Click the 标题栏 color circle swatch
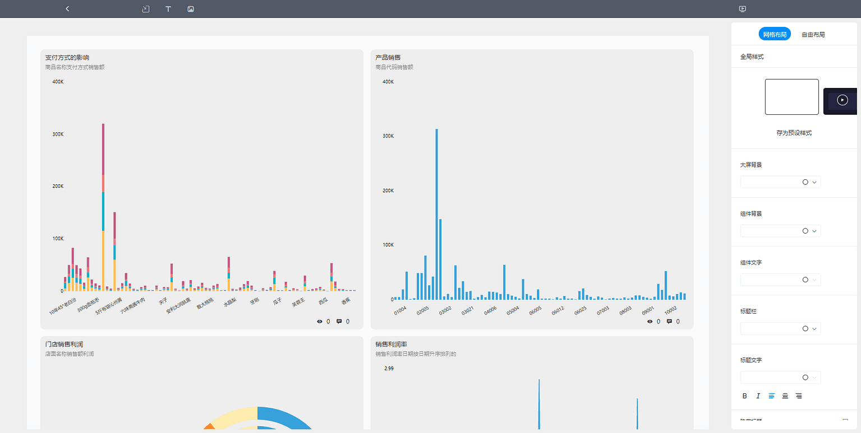Image resolution: width=861 pixels, height=433 pixels. click(x=805, y=328)
